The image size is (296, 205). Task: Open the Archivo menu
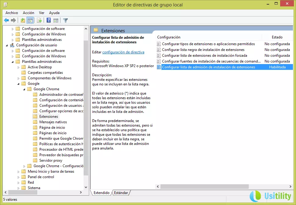tap(12, 13)
